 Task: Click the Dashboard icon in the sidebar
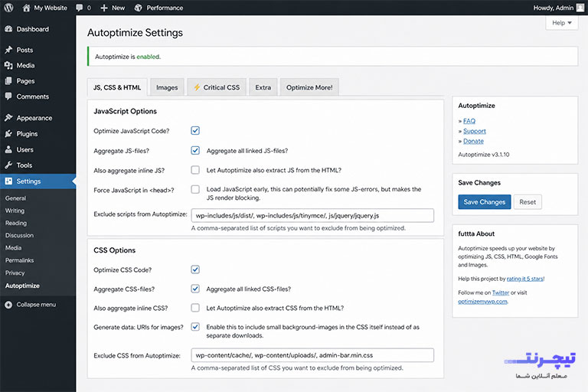tap(8, 29)
